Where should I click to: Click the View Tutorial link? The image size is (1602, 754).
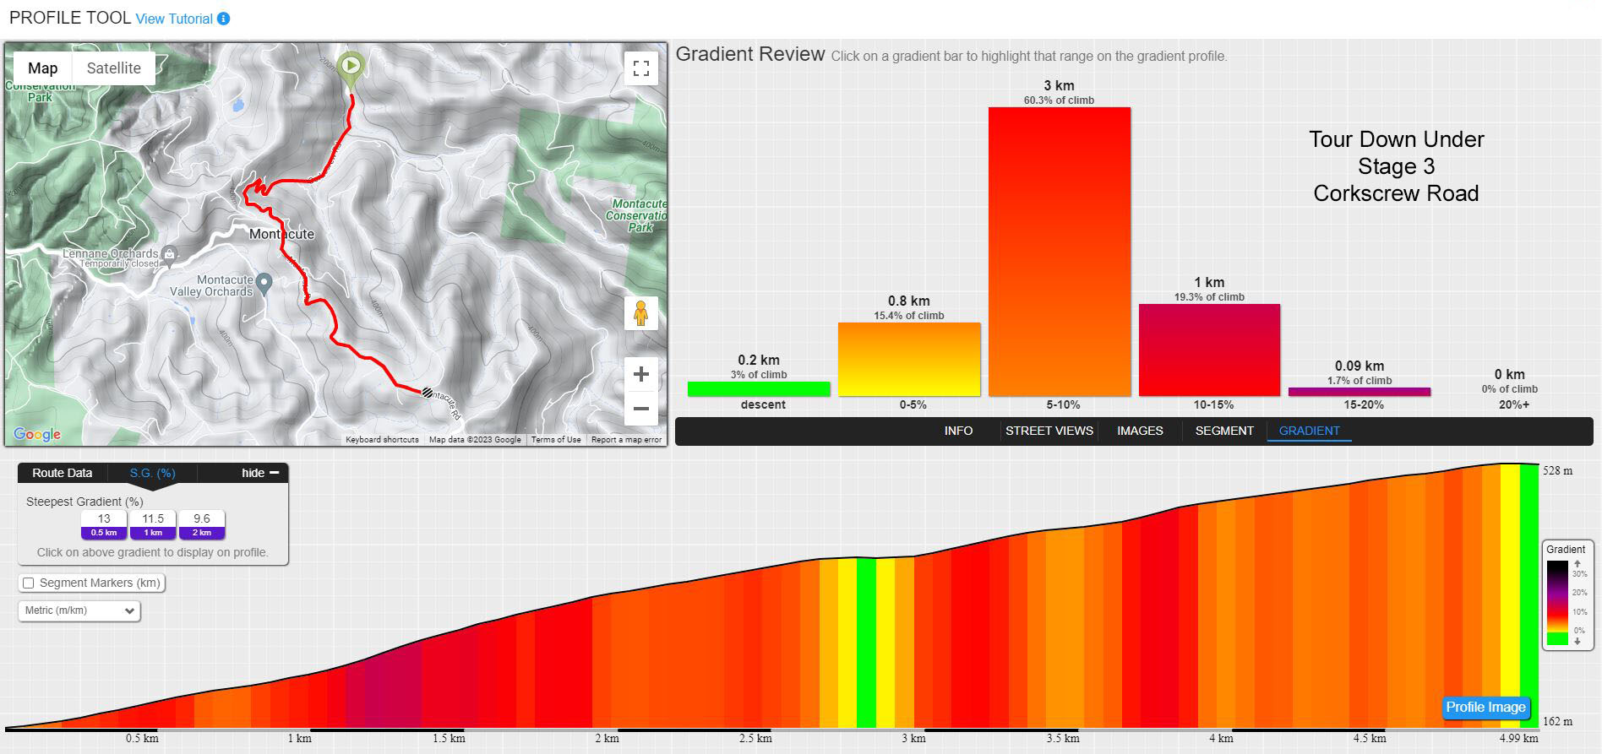pyautogui.click(x=174, y=19)
